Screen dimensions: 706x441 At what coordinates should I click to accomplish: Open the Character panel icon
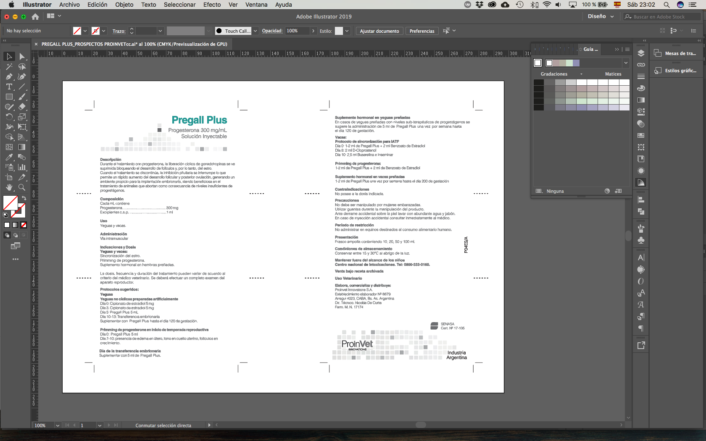click(641, 257)
